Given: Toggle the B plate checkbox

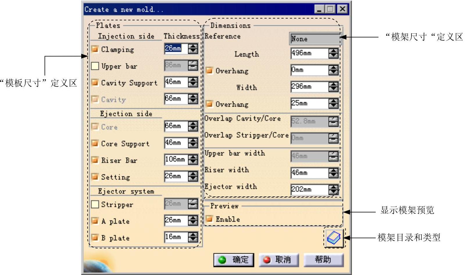Looking at the screenshot, I should pyautogui.click(x=95, y=237).
